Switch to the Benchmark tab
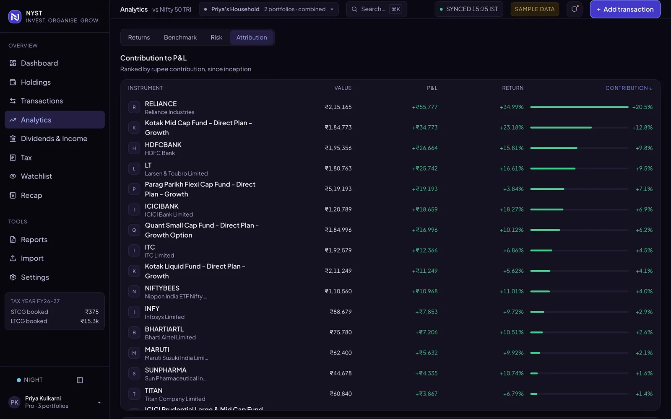 (x=180, y=37)
